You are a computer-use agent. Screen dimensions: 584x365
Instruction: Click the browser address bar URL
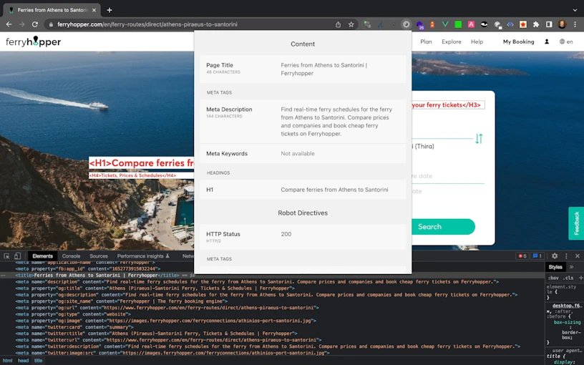pyautogui.click(x=147, y=24)
